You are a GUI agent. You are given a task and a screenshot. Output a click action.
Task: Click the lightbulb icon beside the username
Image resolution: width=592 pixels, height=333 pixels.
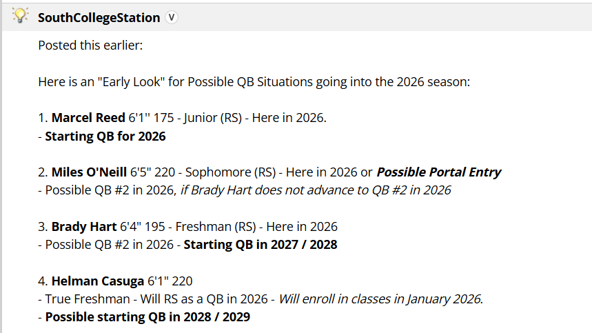pos(20,17)
